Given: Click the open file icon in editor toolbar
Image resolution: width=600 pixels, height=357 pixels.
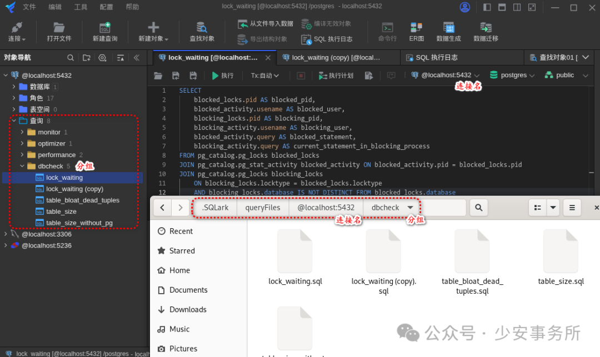Looking at the screenshot, I should click(x=158, y=76).
